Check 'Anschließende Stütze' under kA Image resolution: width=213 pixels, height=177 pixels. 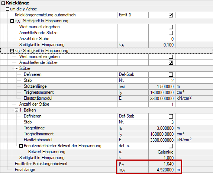point(171,33)
